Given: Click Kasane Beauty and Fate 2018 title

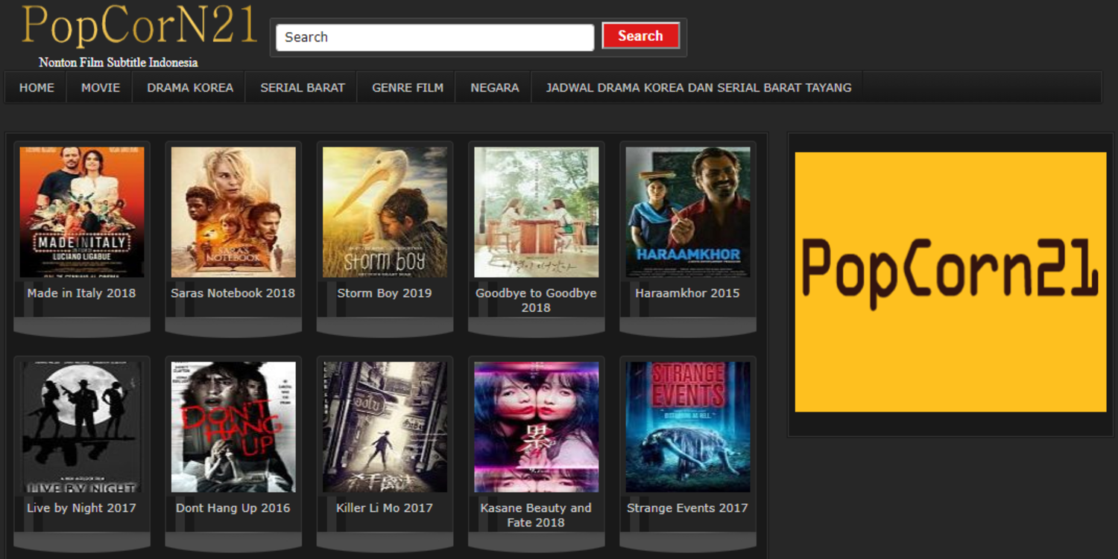Looking at the screenshot, I should point(536,515).
